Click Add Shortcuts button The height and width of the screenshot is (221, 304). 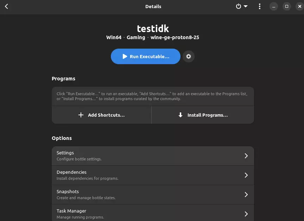(102, 115)
